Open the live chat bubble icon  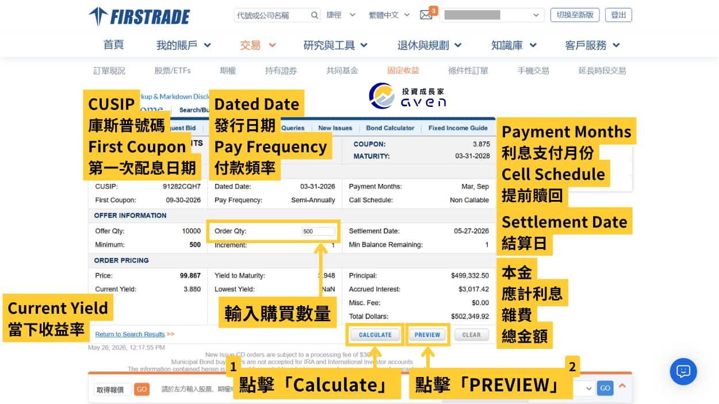683,371
